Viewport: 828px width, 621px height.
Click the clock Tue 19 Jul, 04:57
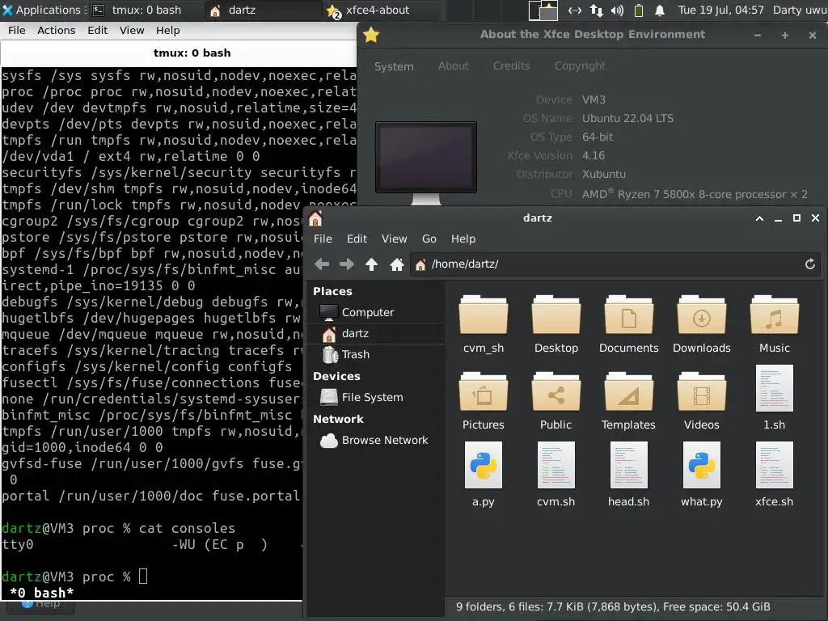click(720, 10)
